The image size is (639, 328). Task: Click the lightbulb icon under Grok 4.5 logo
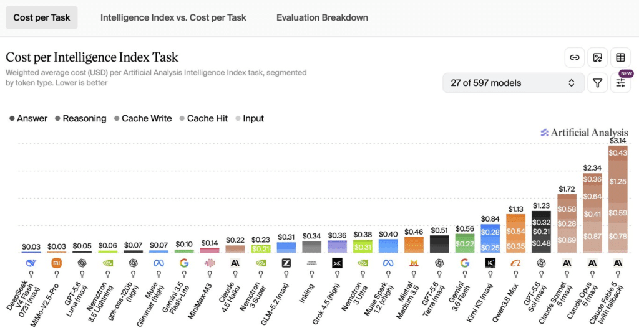coord(337,274)
